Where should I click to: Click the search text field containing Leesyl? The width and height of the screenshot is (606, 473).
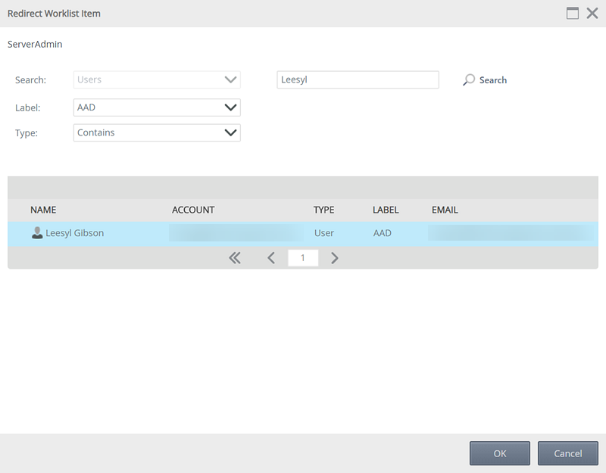tap(358, 79)
